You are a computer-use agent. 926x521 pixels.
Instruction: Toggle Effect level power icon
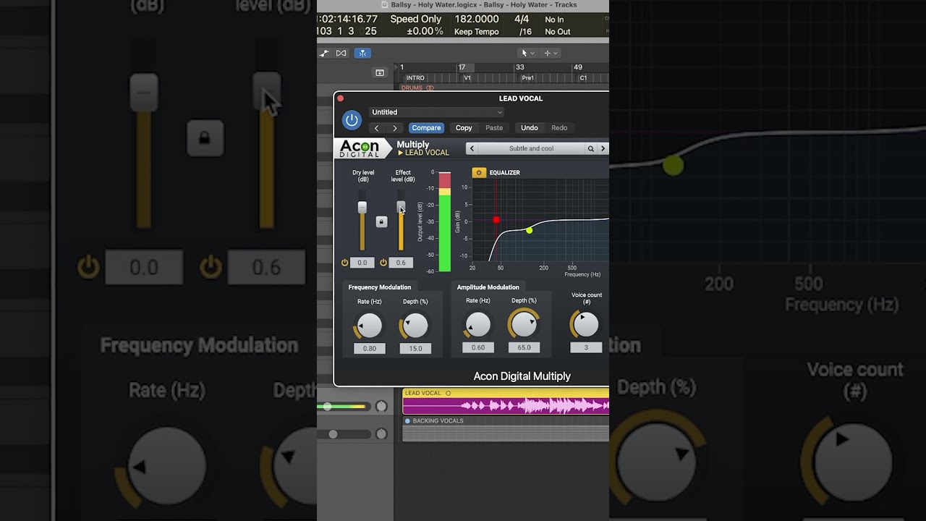pyautogui.click(x=383, y=263)
